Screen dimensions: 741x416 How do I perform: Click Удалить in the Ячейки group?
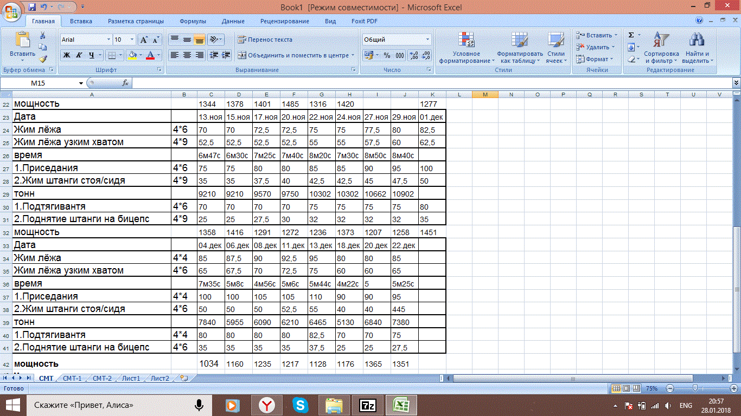(x=596, y=47)
